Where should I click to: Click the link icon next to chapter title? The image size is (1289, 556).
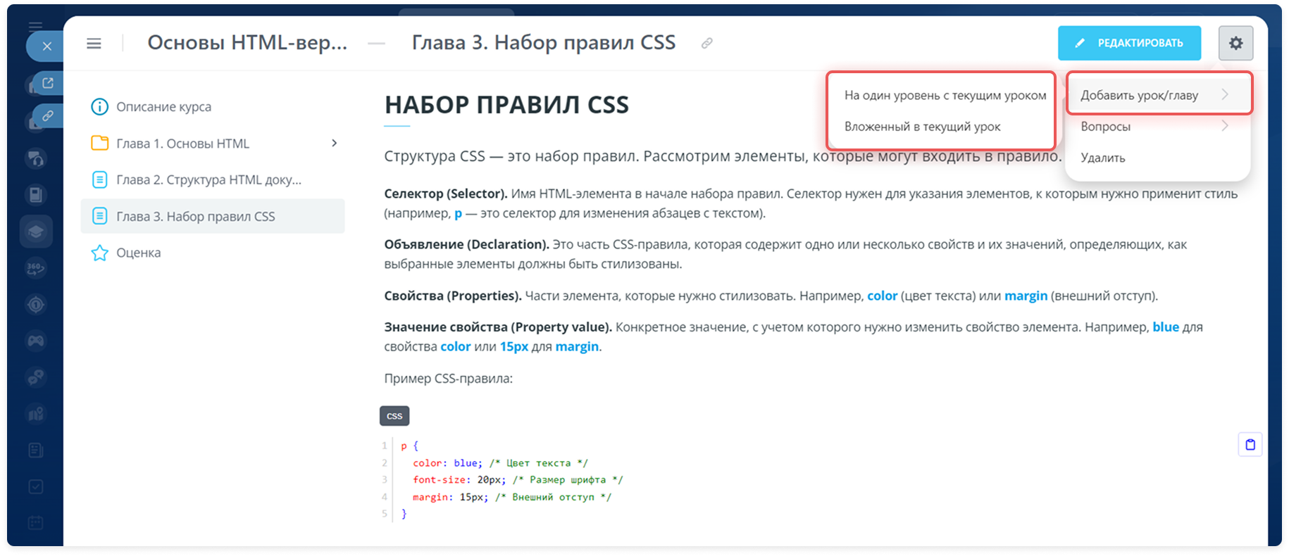tap(706, 44)
